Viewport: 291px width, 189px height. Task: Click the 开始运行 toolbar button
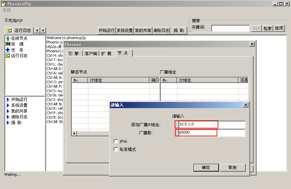pyautogui.click(x=106, y=30)
